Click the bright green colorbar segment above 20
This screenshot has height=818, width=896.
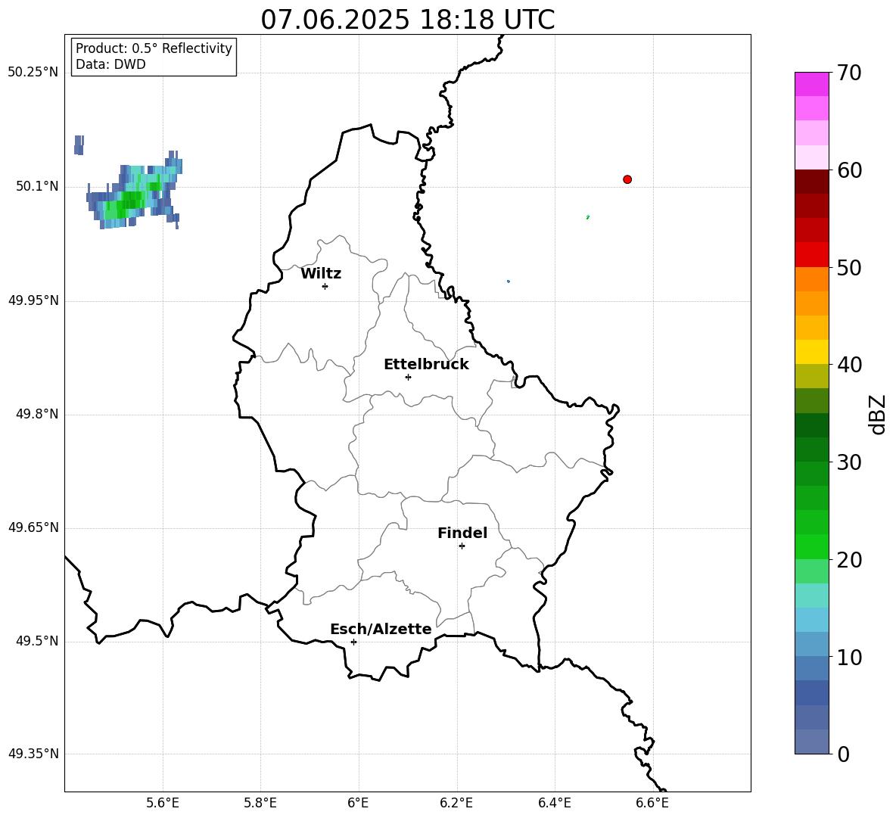[811, 546]
